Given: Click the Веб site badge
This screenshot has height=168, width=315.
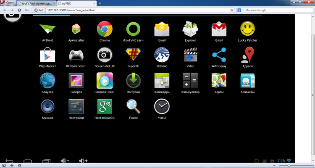Looking at the screenshot, I should click(x=39, y=10).
